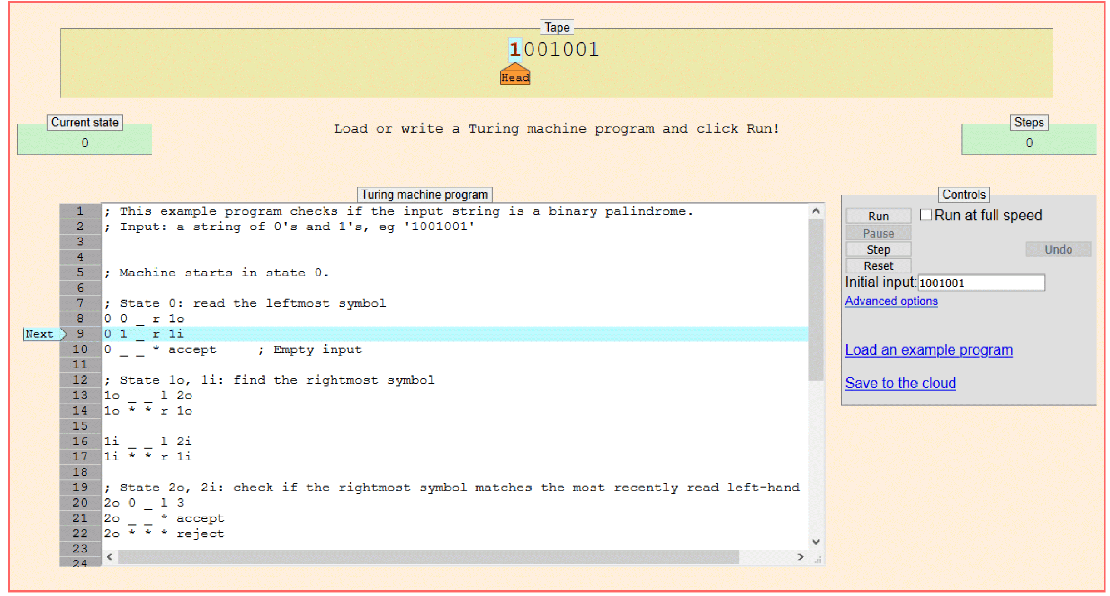Enable Run at full speed checkbox
The image size is (1110, 596).
(925, 215)
